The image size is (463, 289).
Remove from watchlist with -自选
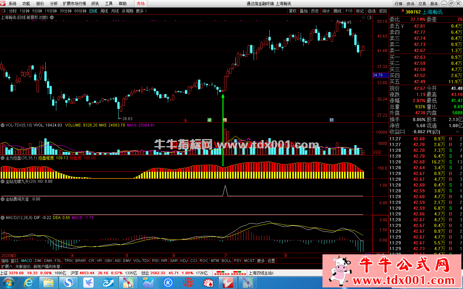[371, 11]
